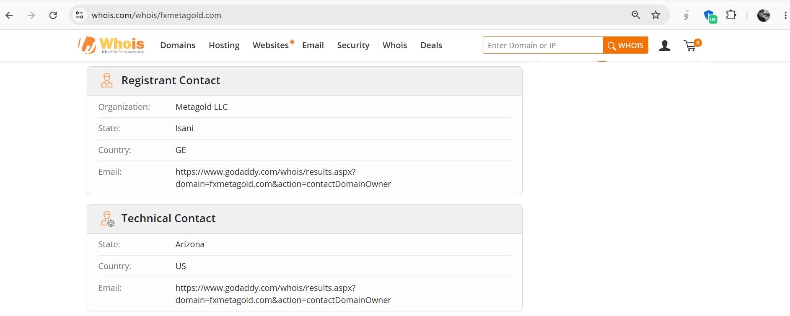
Task: Open the Domains menu
Action: tap(178, 45)
